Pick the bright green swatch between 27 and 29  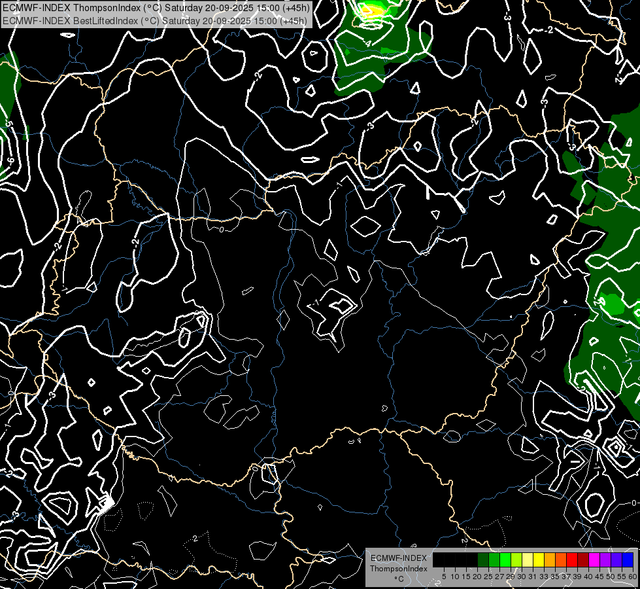pos(505,560)
